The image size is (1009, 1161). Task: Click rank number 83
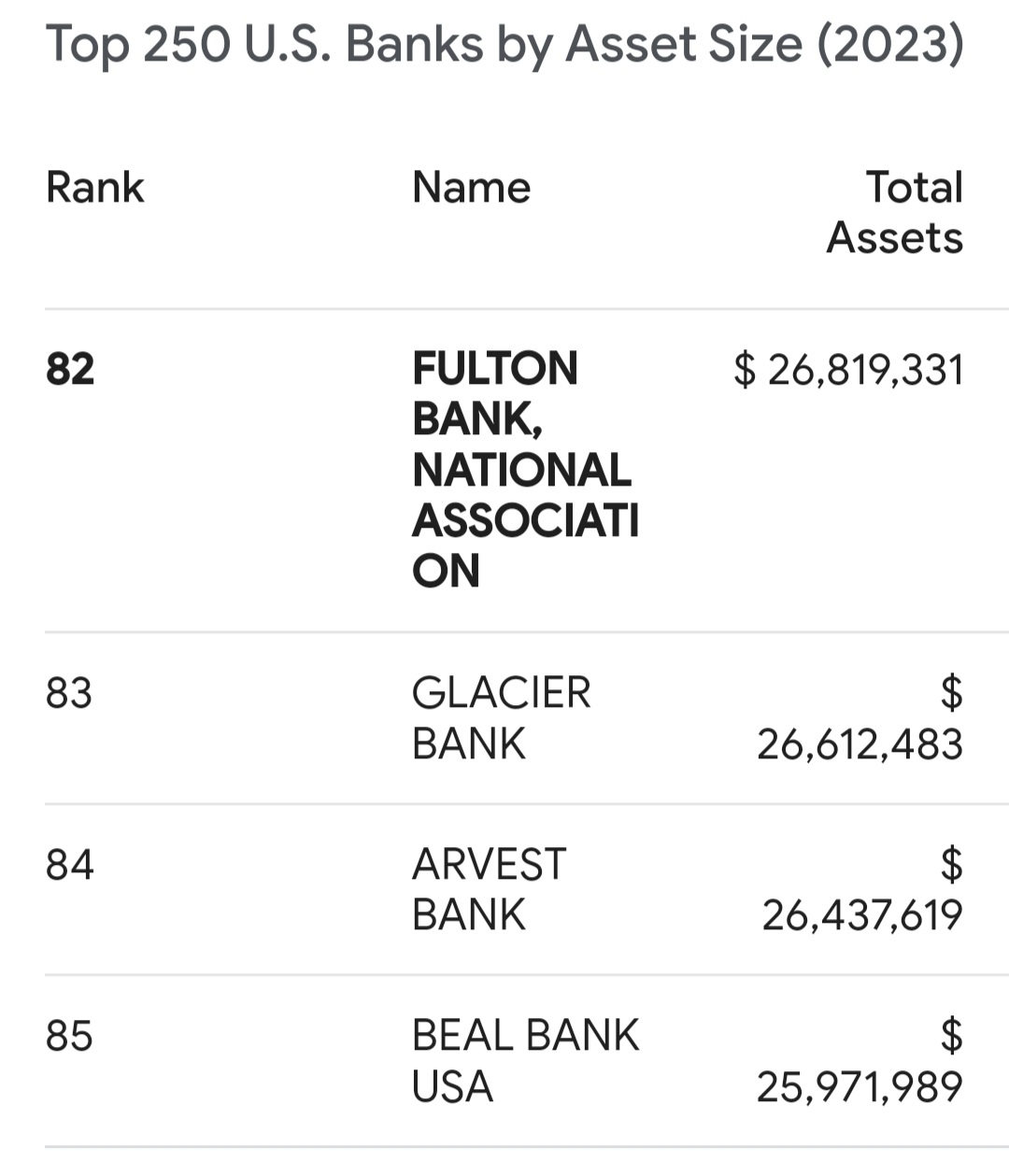click(x=69, y=693)
